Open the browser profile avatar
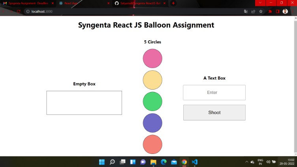 [285, 11]
